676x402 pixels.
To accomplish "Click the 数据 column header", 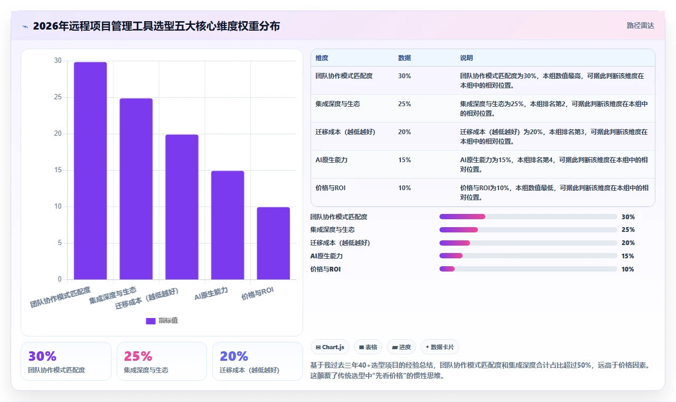I will click(x=405, y=58).
